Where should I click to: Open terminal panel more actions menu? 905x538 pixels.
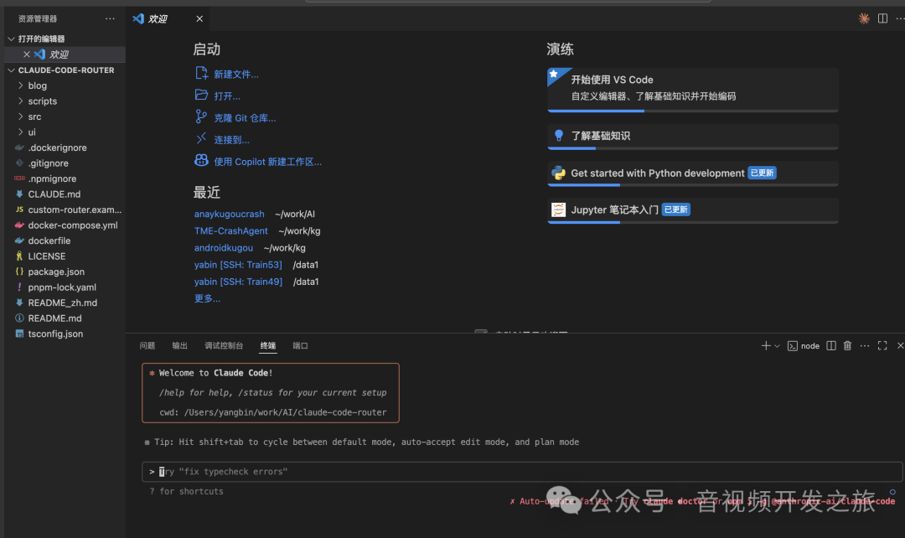click(x=864, y=345)
